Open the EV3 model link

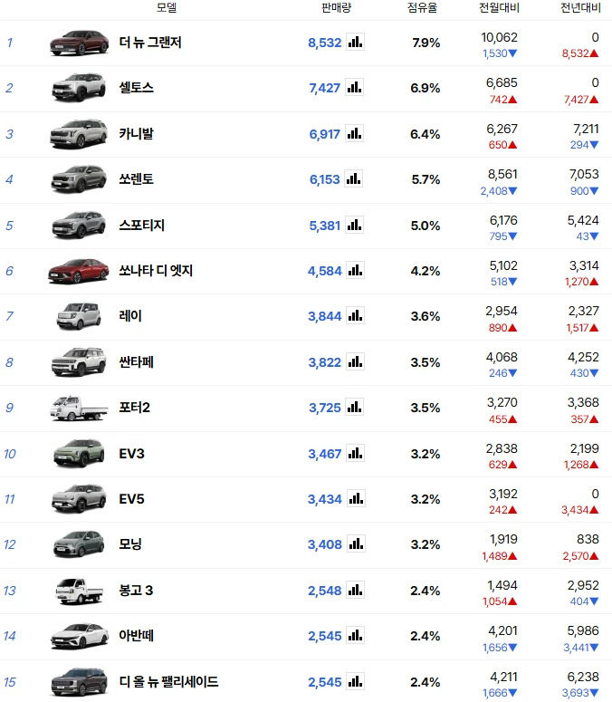click(131, 454)
